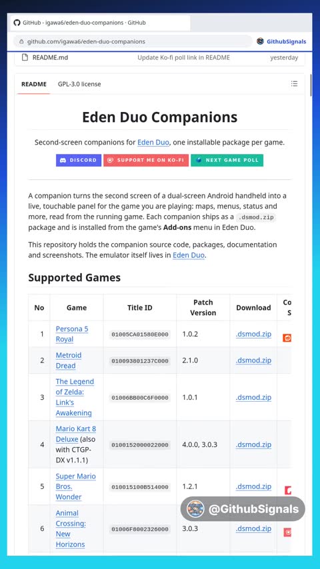
Task: Click the GitHub octocat icon in browser tab
Action: coord(17,23)
